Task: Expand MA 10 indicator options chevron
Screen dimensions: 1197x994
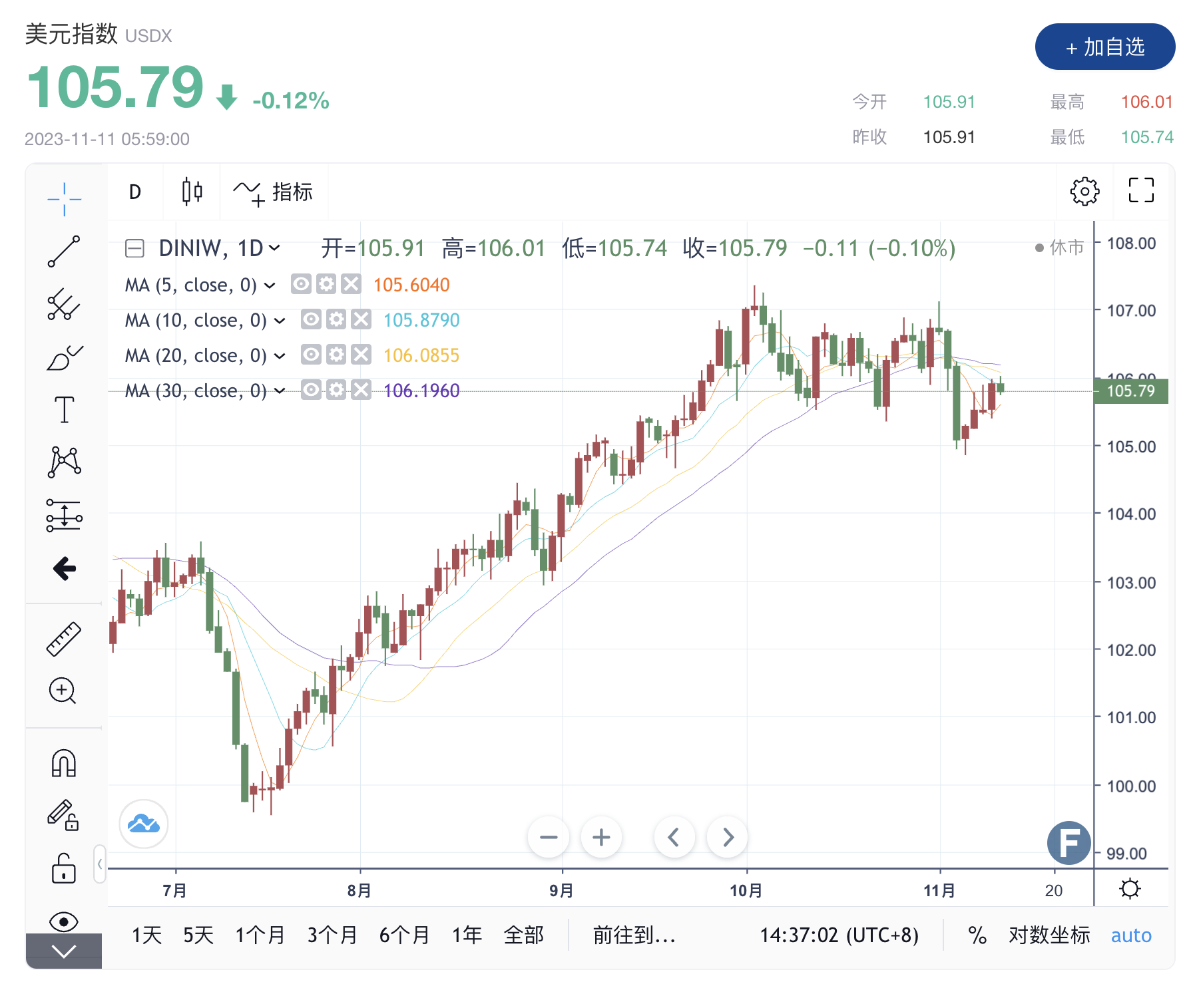Action: [x=280, y=321]
